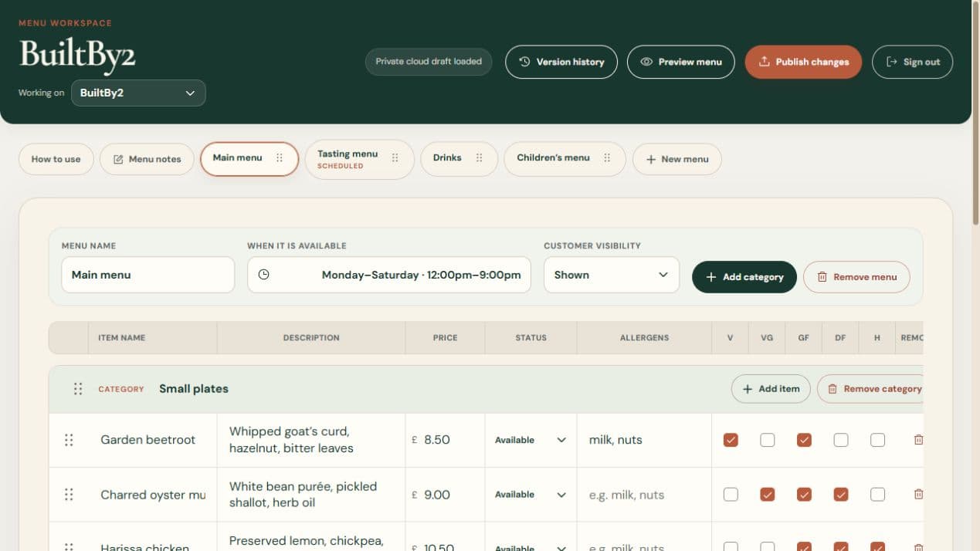Grab the Small plates category drag handle
Viewport: 980px width, 551px height.
78,389
